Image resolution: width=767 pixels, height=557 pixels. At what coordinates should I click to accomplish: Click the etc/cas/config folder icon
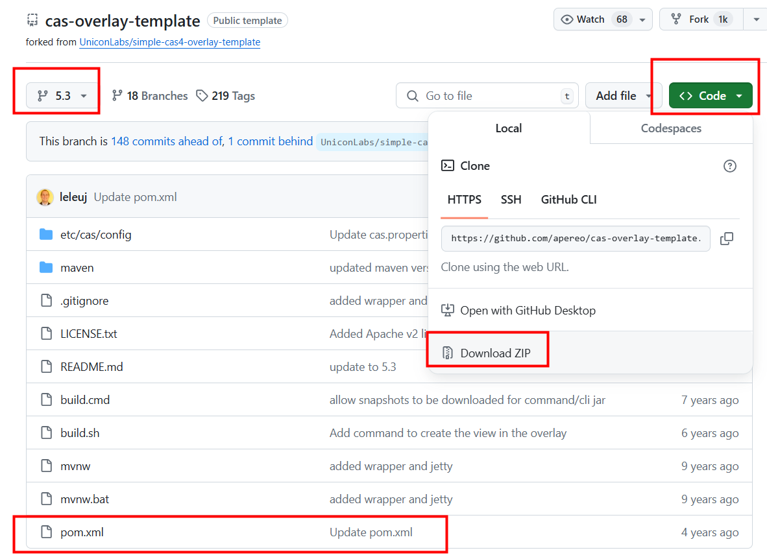(46, 235)
